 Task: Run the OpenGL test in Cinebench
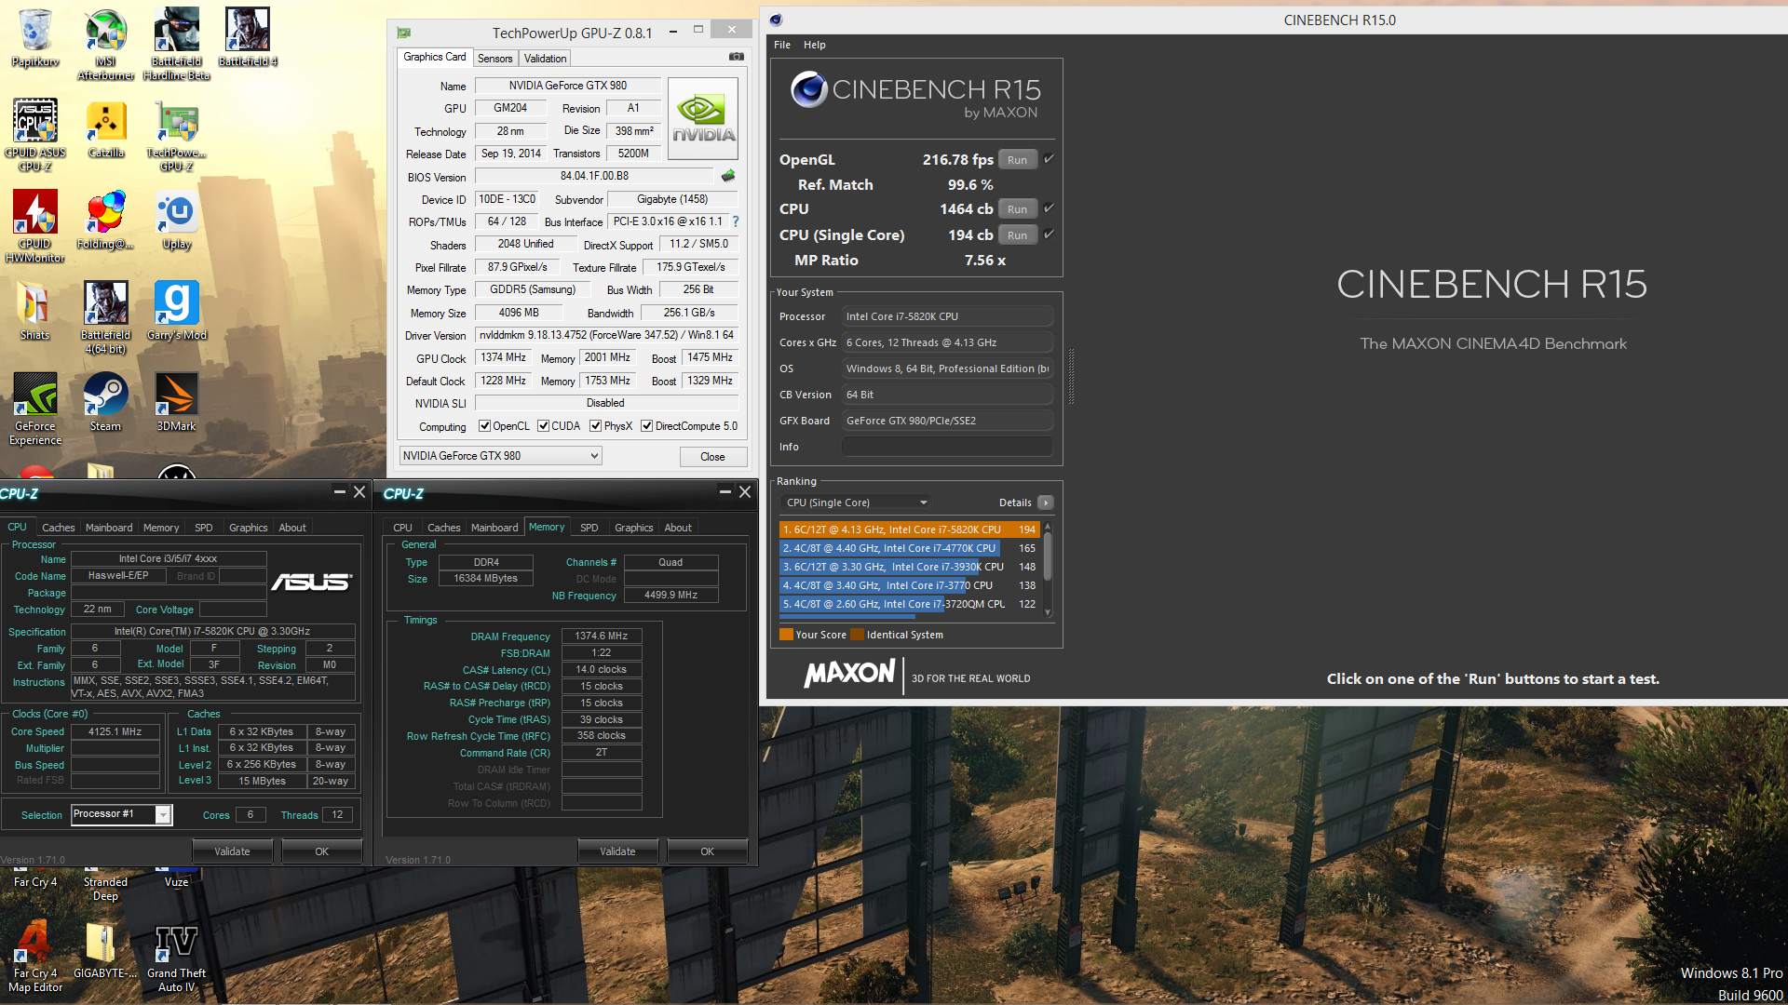pos(1017,160)
